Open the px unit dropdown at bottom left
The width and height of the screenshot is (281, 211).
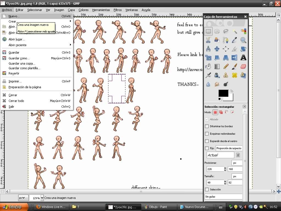[x=23, y=198]
